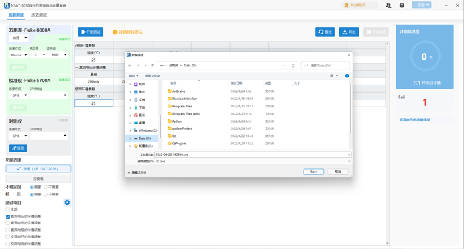Select 不需要 radio for 不确定度
Viewport: 464px width, 249px height.
pyautogui.click(x=46, y=187)
